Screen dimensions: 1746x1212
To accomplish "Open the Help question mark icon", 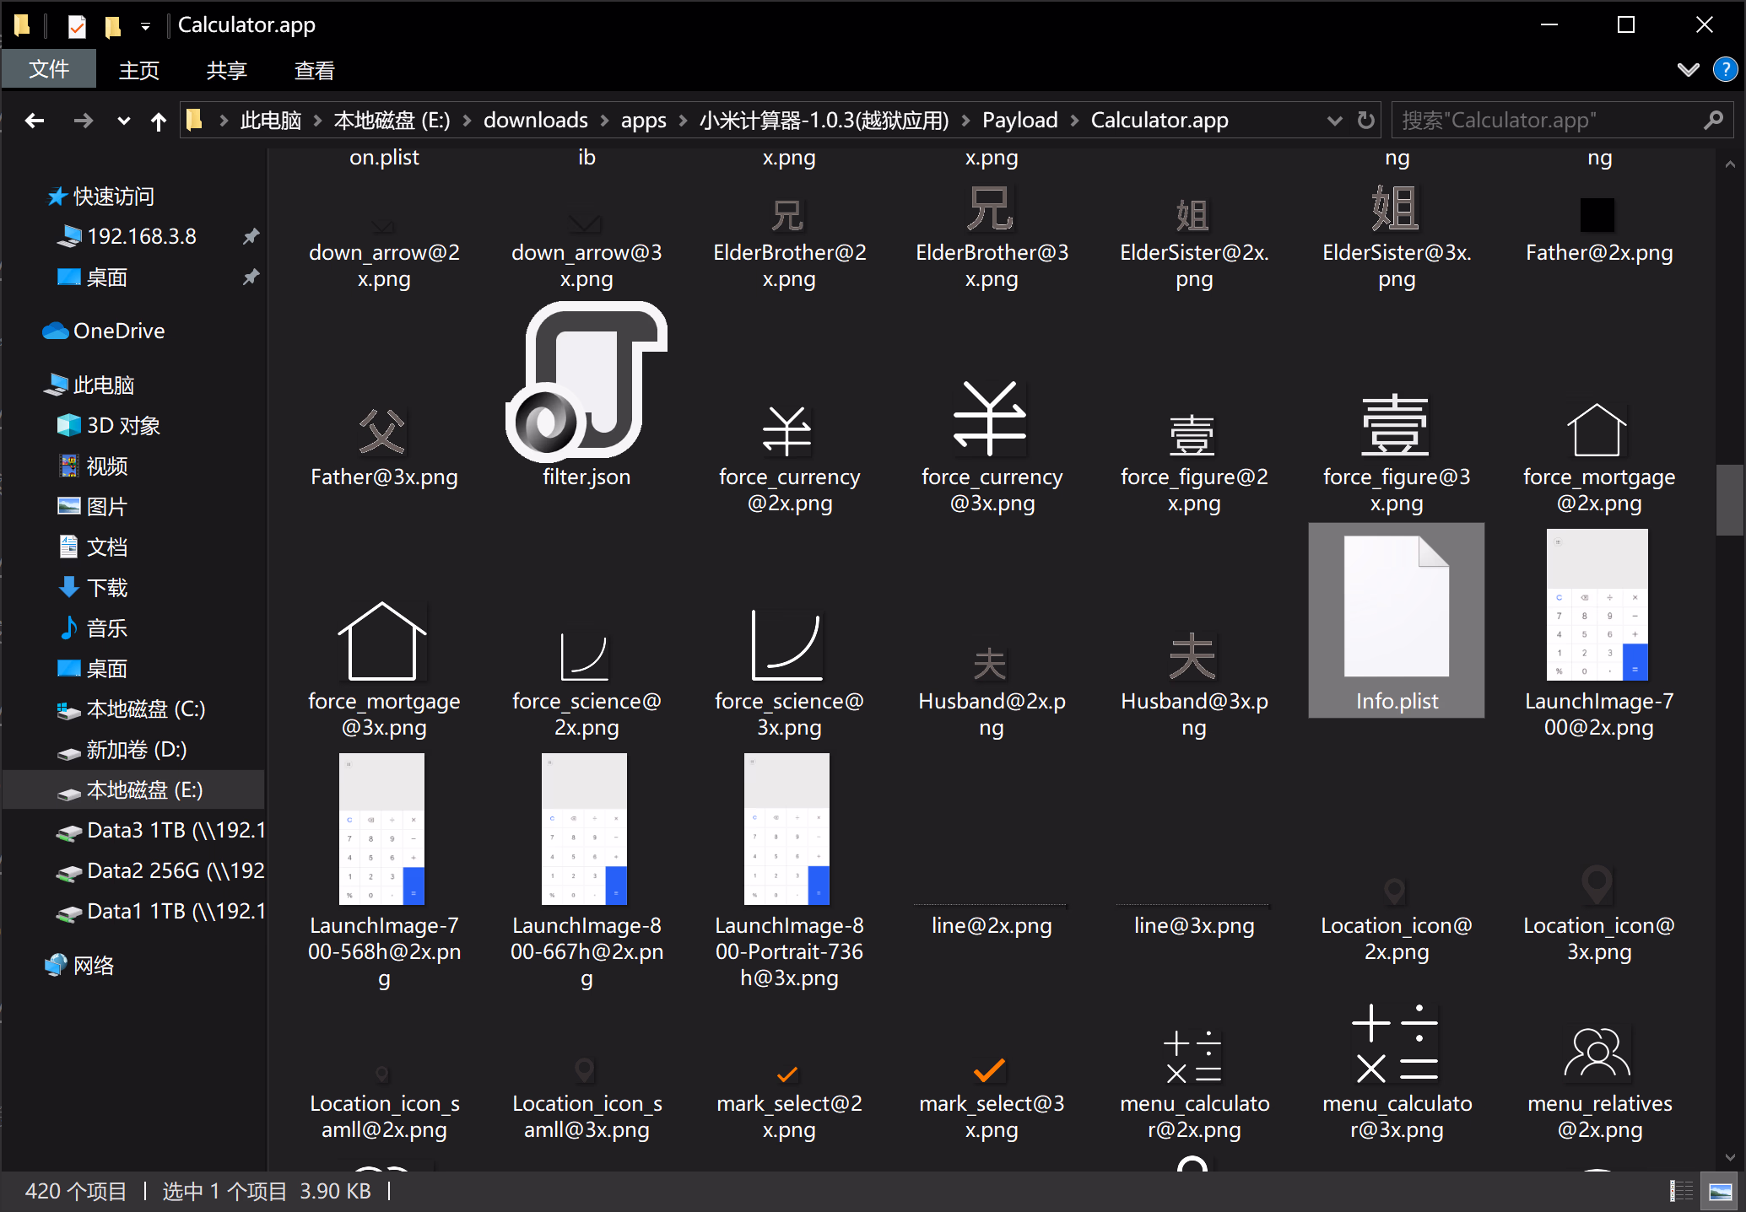I will coord(1725,70).
